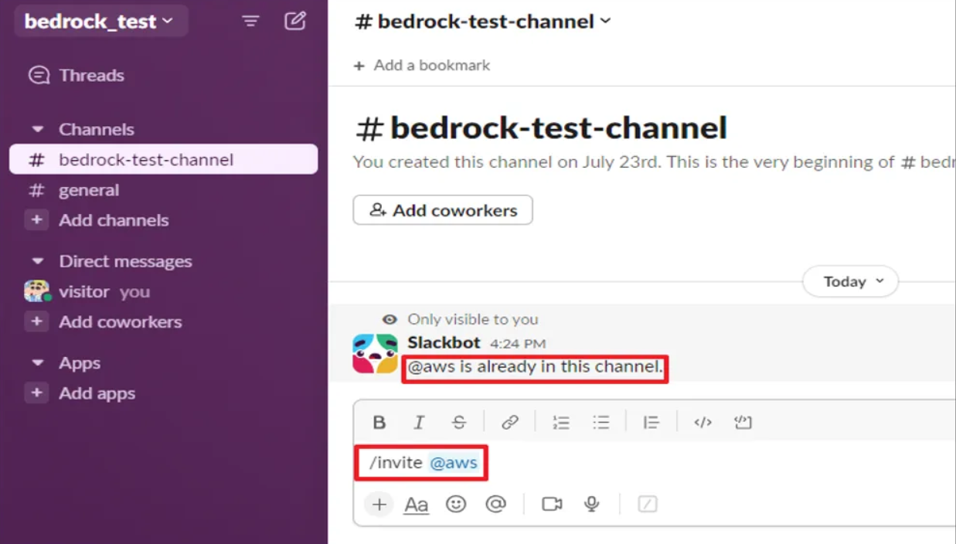Select bedrock-test-channel in sidebar
The width and height of the screenshot is (956, 544).
(x=163, y=159)
